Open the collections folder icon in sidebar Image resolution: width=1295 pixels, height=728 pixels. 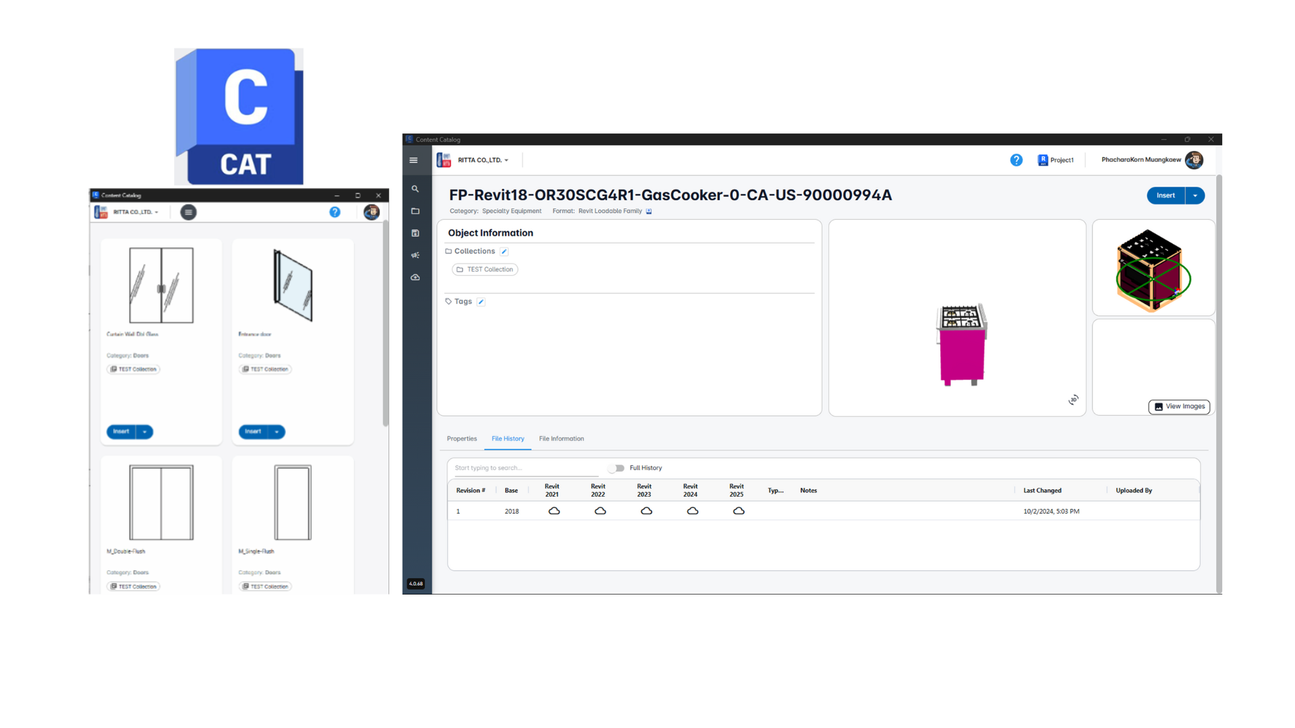415,212
